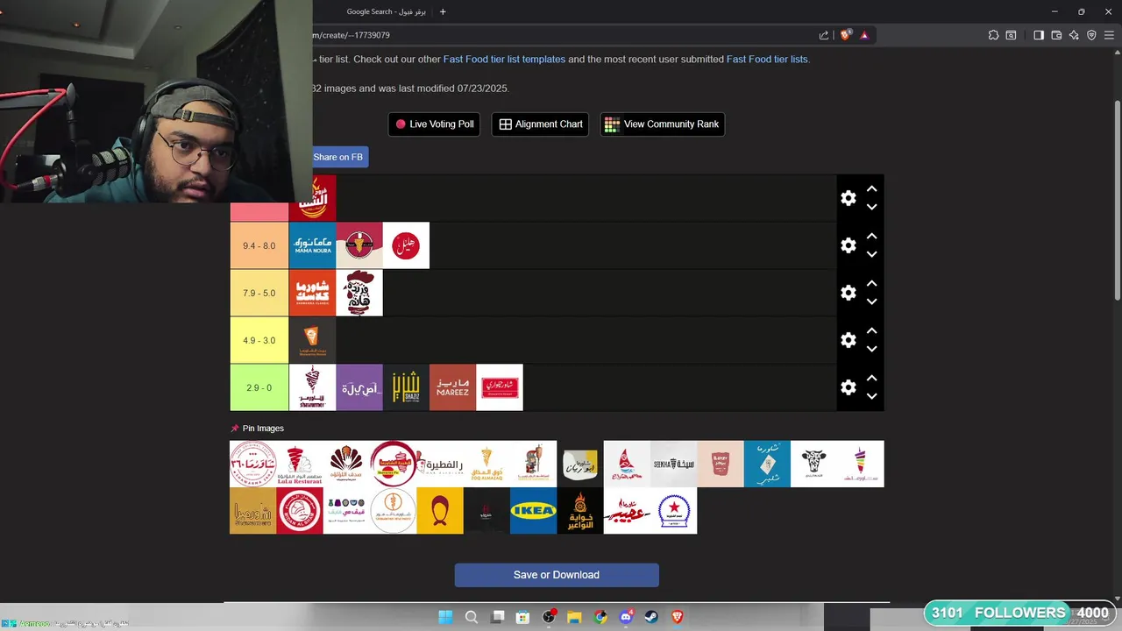The image size is (1122, 631).
Task: Select the yellow tile with red headscarf logo
Action: tap(440, 510)
